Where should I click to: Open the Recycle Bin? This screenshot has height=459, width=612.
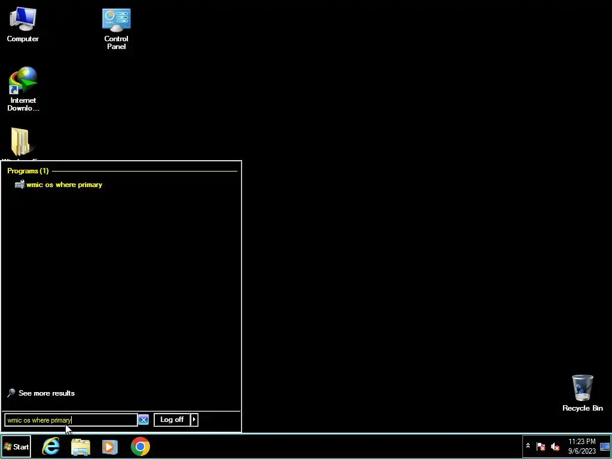[582, 393]
